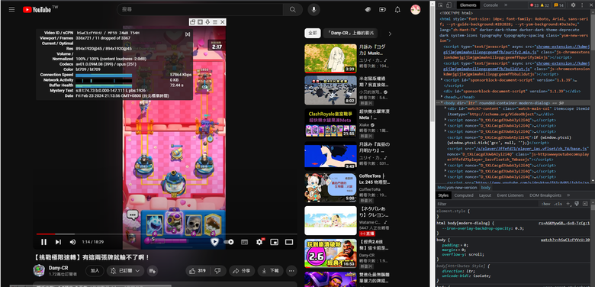The image size is (595, 287).
Task: Expand the sponsorblock-document-script script node
Action: pyautogui.click(x=442, y=79)
